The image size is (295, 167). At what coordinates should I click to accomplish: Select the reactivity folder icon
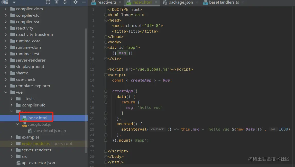coord(13,28)
